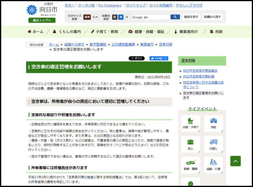
Task: Select the black background color option
Action: [115, 17]
